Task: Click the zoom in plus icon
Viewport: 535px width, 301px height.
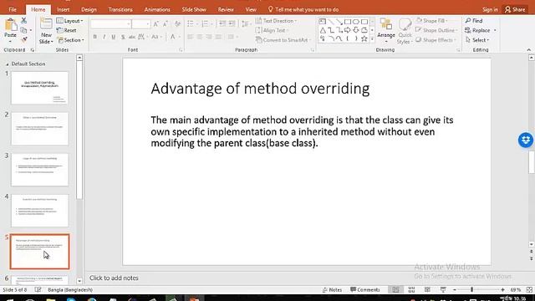Action: 502,289
